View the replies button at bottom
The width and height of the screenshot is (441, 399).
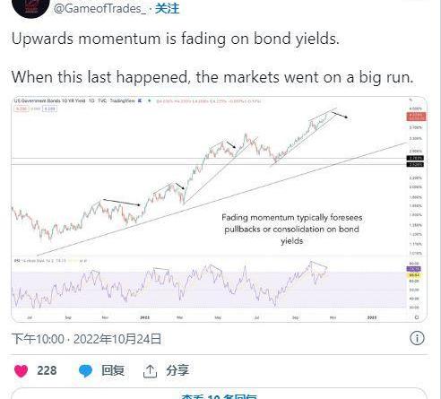click(x=219, y=394)
